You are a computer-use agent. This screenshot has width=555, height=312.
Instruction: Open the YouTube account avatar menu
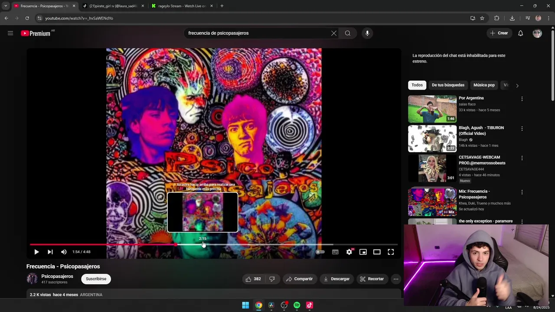click(x=537, y=33)
